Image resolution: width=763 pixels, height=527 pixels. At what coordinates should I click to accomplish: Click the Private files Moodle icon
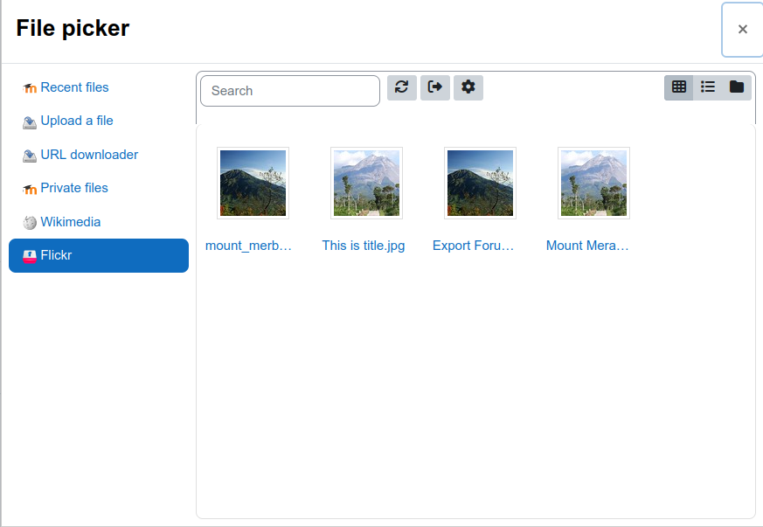pos(30,190)
